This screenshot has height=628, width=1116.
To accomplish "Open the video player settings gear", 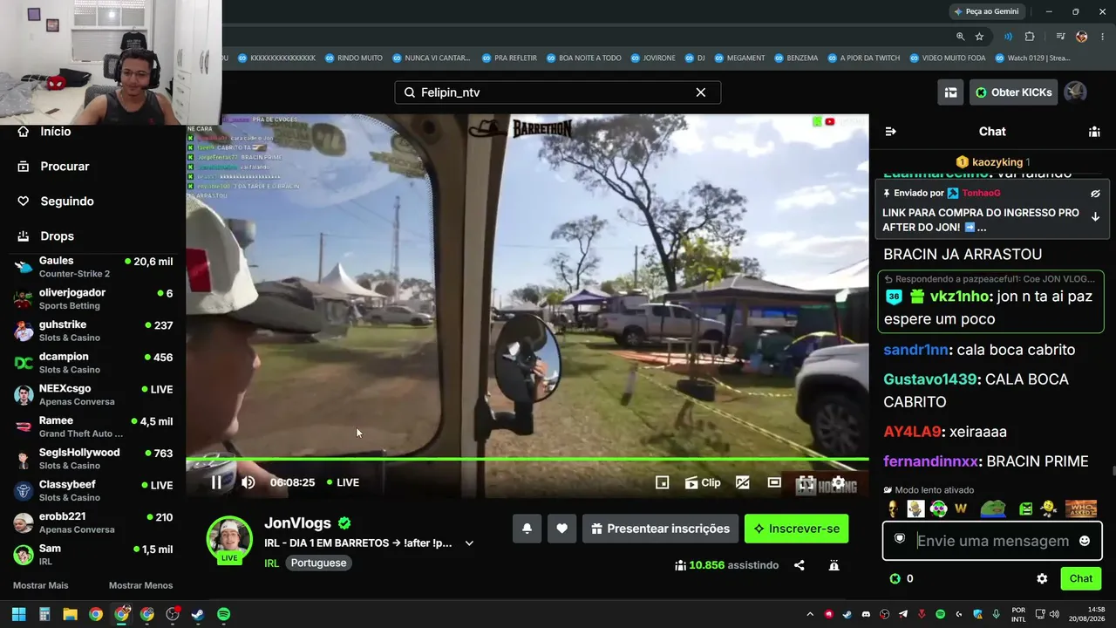I will (838, 482).
